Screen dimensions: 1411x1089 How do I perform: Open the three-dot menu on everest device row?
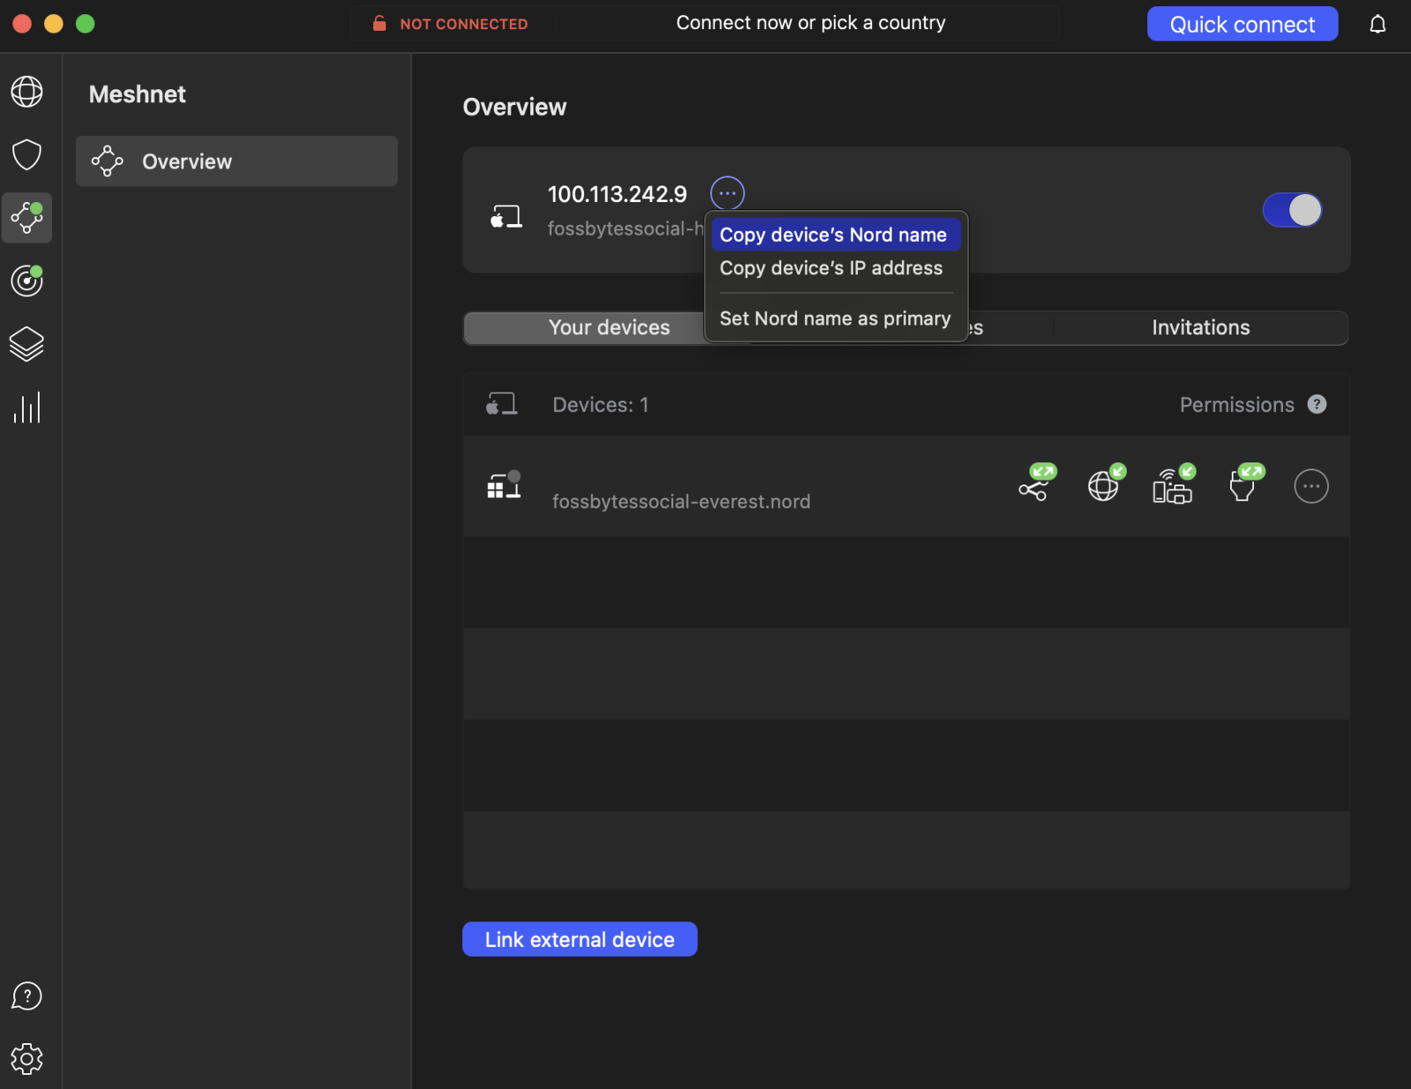pos(1311,486)
